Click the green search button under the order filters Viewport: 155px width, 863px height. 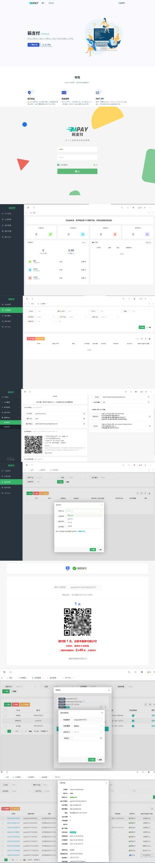click(x=142, y=327)
